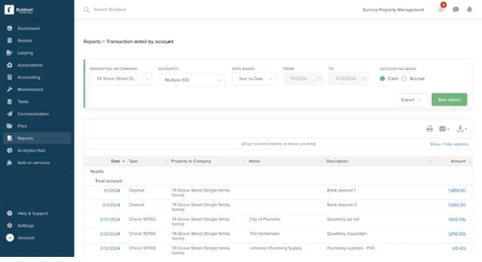The image size is (482, 262).
Task: Open the 1/1/2024 deposit date link
Action: [x=112, y=191]
